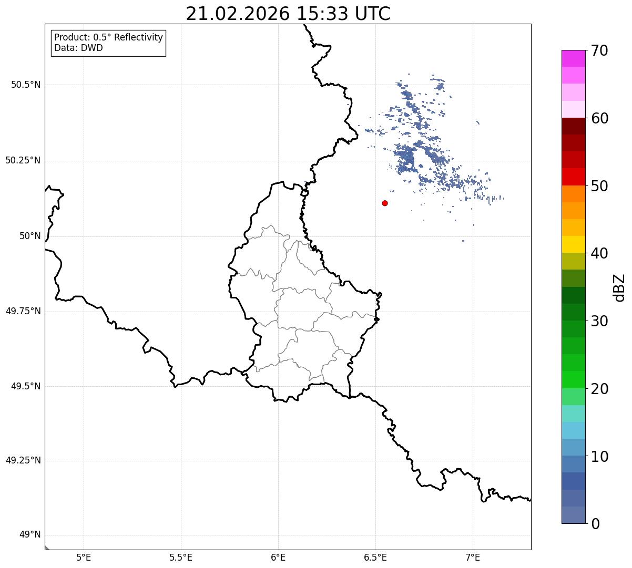This screenshot has width=632, height=568.
Task: Click the 40 colorbar tick label
Action: pyautogui.click(x=599, y=253)
